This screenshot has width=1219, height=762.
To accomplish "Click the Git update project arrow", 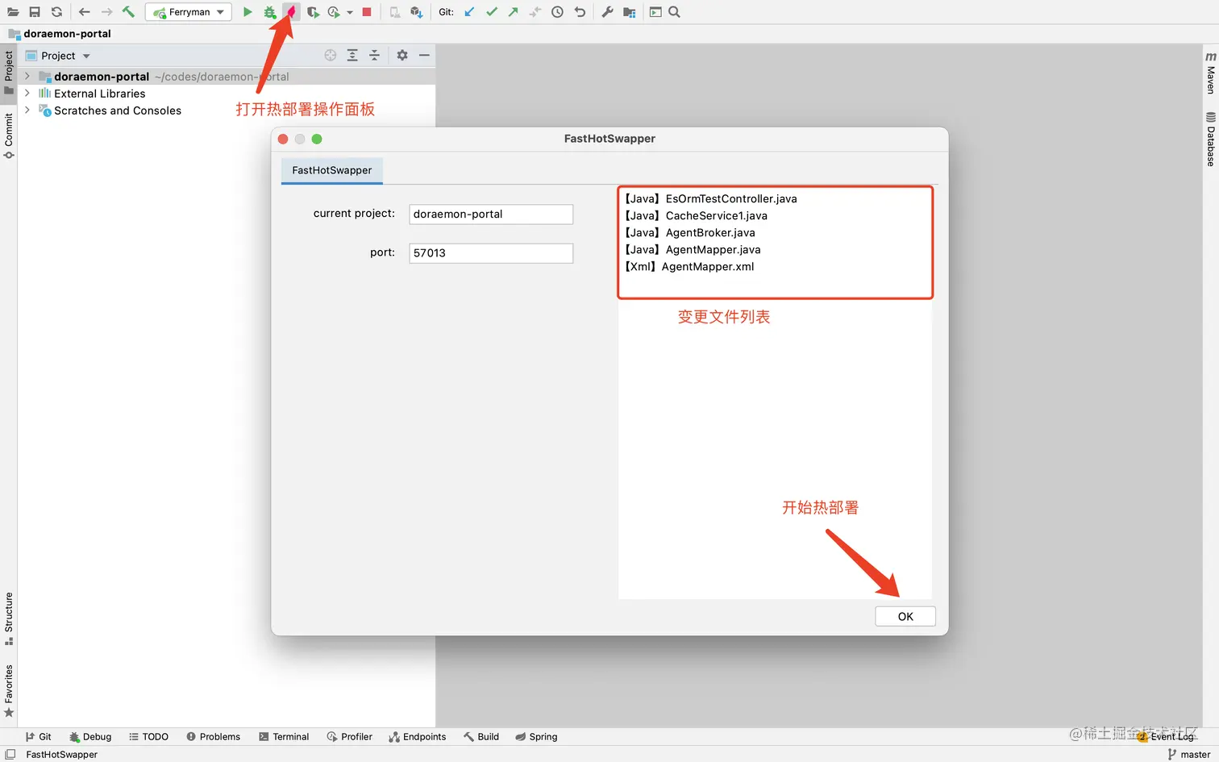I will (469, 12).
